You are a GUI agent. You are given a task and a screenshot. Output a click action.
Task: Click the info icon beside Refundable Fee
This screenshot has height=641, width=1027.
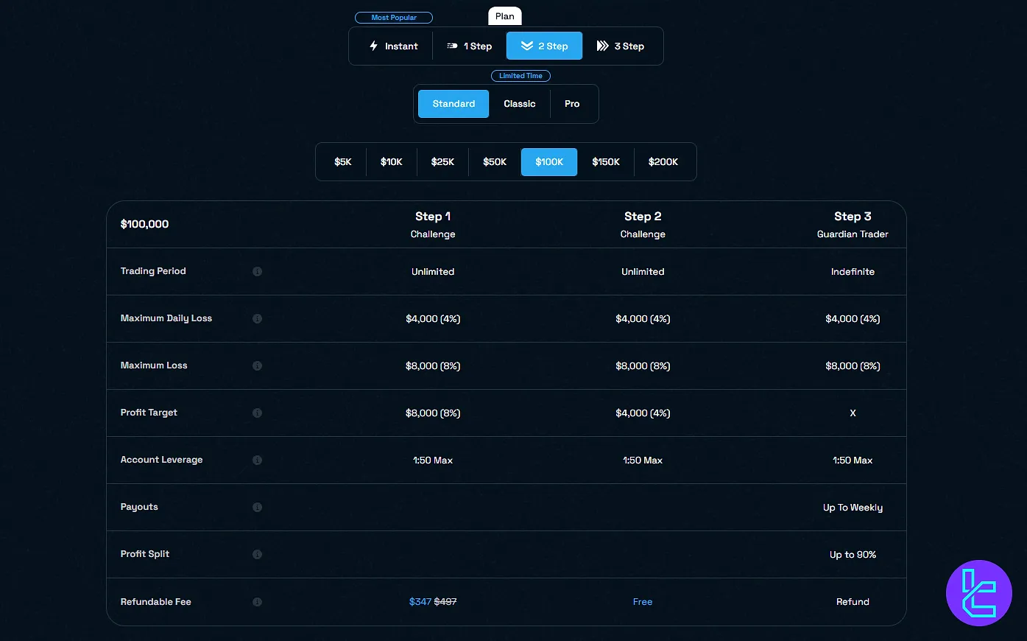(x=257, y=602)
